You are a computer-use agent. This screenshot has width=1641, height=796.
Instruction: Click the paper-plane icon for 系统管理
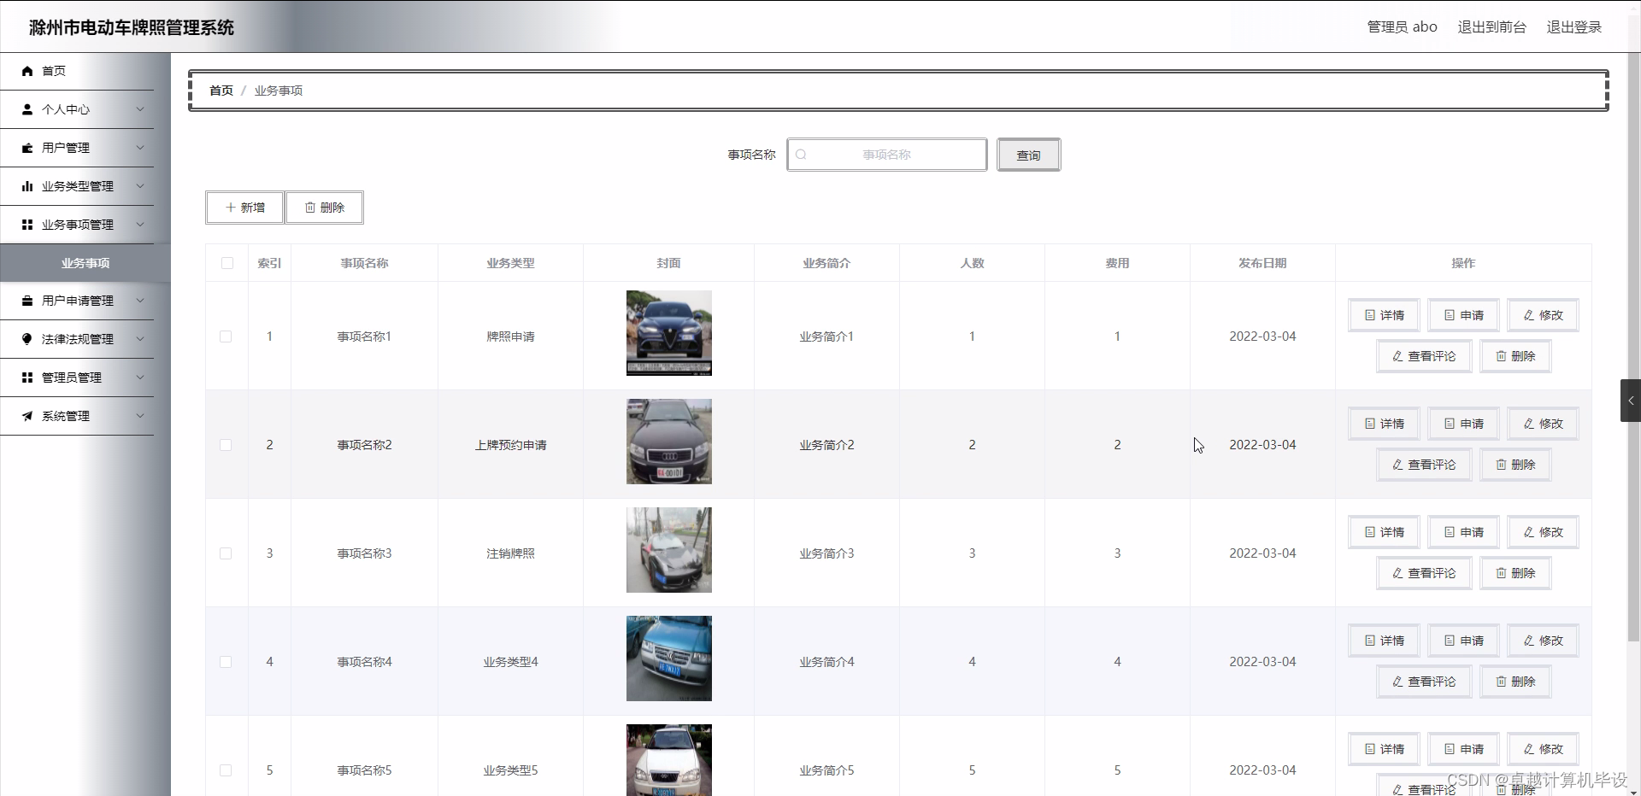(x=26, y=416)
